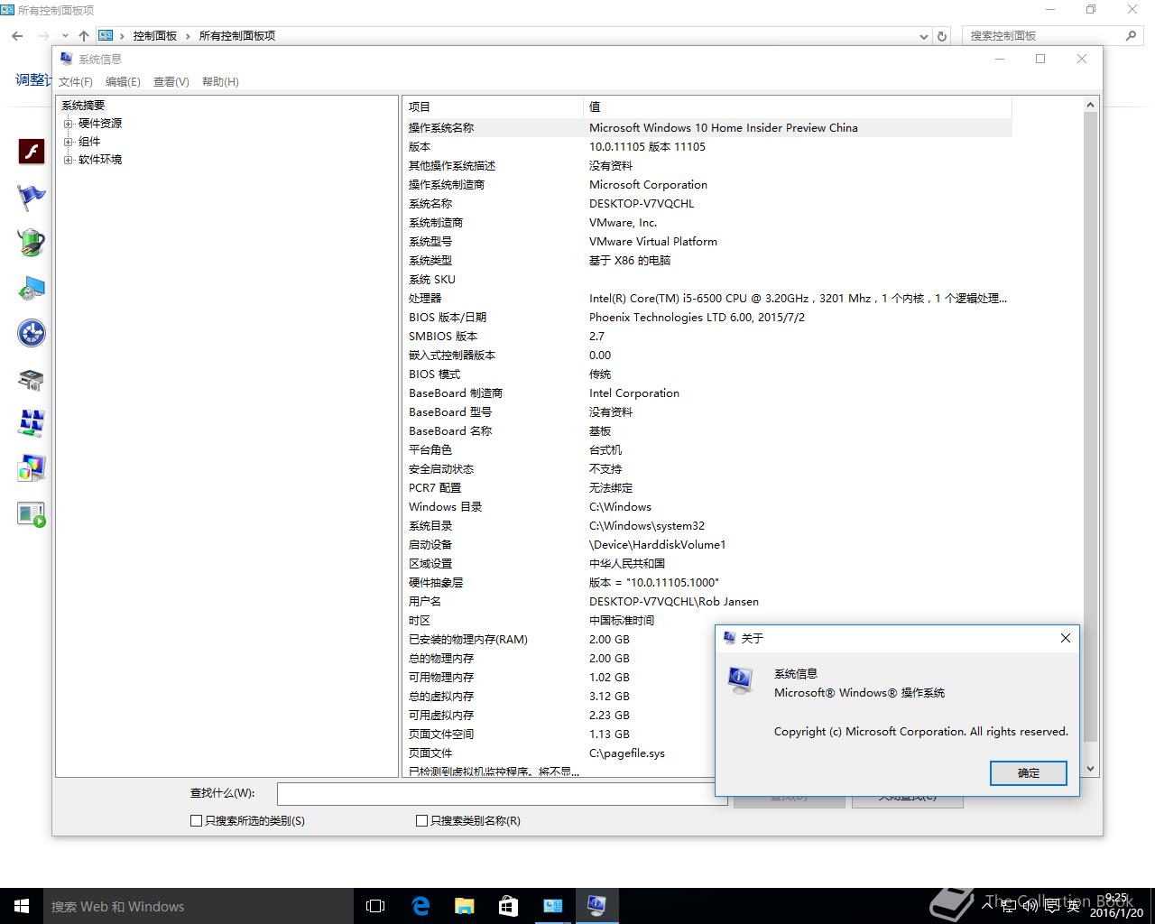This screenshot has height=924, width=1155.
Task: Open the monitor-with-clock control panel icon
Action: click(x=32, y=288)
